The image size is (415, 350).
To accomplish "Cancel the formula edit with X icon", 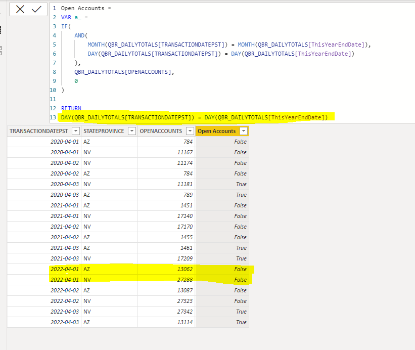I will tap(20, 9).
